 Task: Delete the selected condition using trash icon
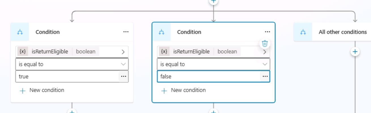coord(265,44)
